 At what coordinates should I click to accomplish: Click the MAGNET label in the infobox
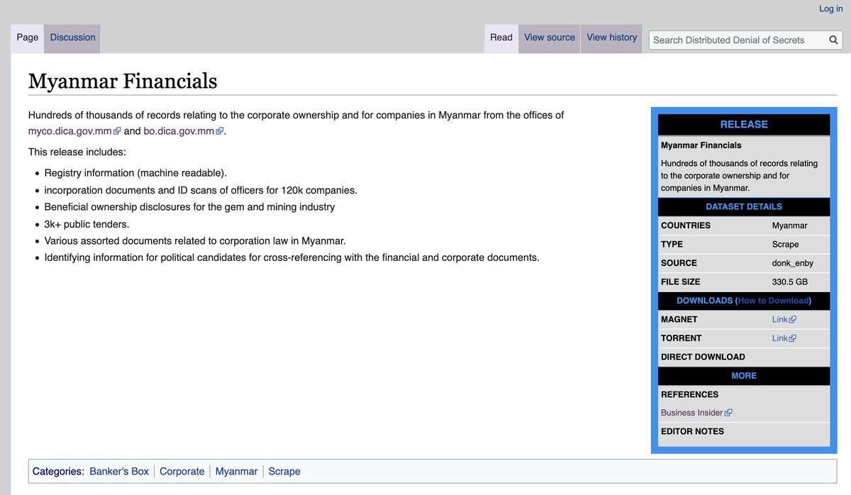(679, 320)
